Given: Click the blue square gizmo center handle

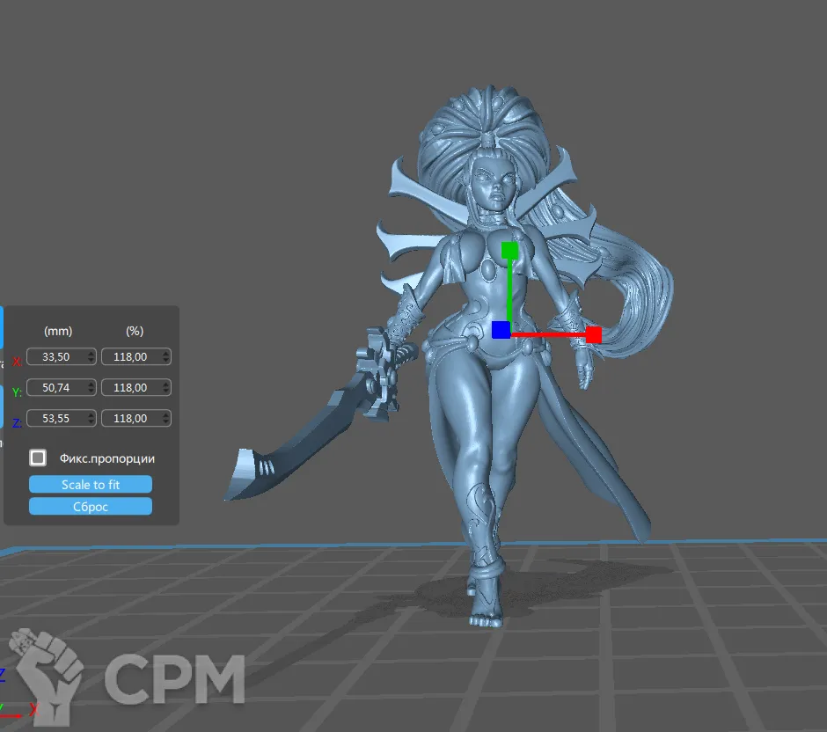Looking at the screenshot, I should pos(501,330).
